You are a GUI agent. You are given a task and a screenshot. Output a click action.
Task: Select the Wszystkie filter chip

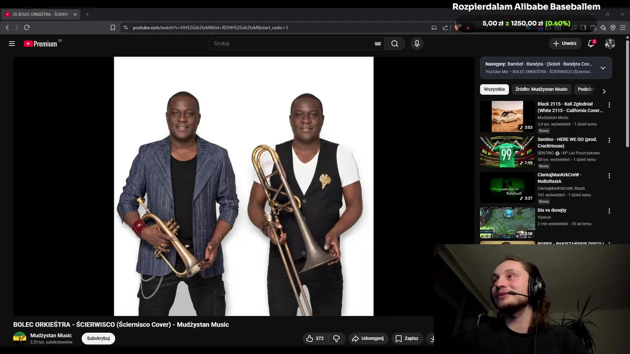tap(494, 89)
